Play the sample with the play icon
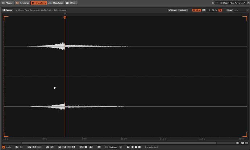250x150 pixels. point(132,147)
